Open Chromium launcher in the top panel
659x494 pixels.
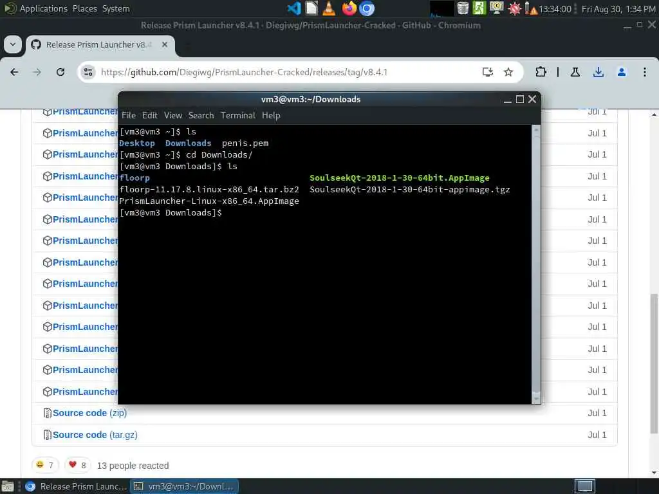tap(366, 8)
